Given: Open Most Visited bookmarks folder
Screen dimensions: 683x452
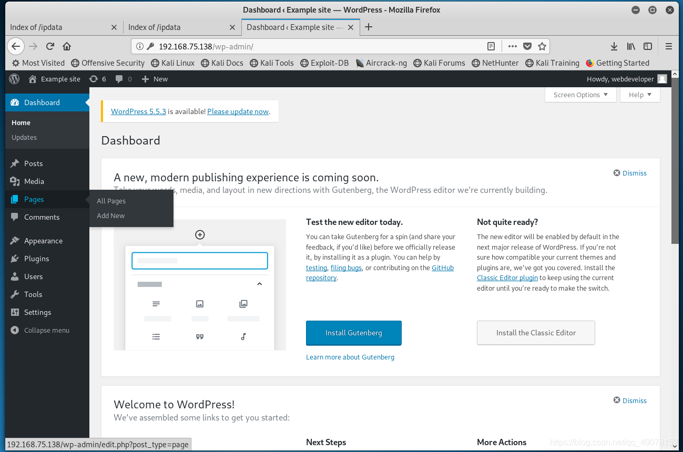Looking at the screenshot, I should point(38,63).
